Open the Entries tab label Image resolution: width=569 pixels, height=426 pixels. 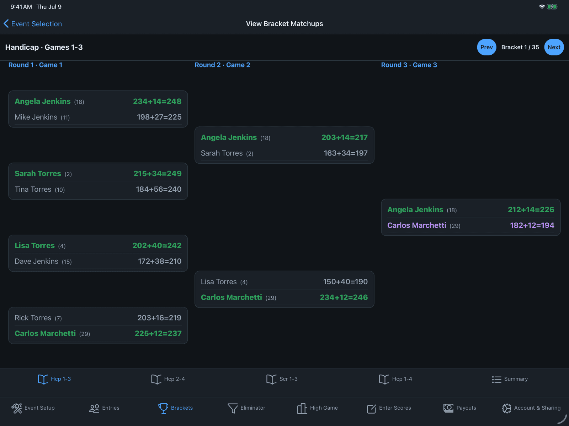tap(111, 408)
